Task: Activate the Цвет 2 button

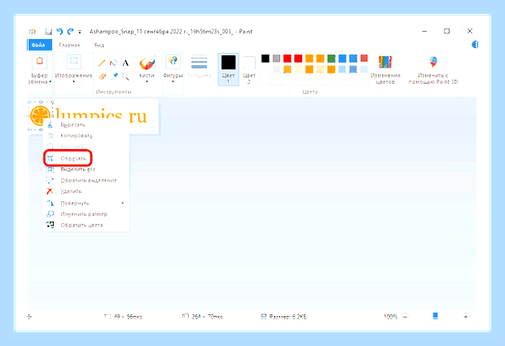Action: pos(249,69)
